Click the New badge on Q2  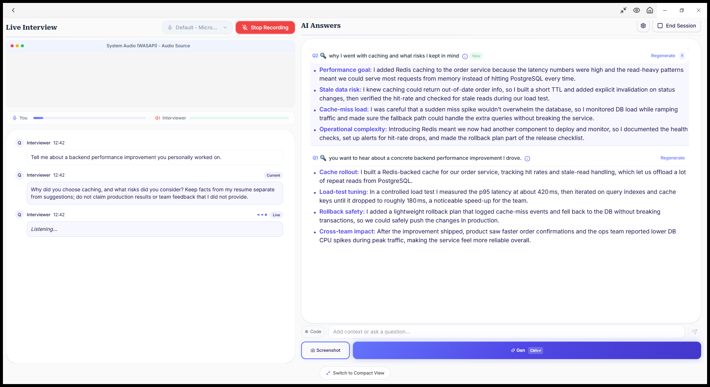(x=476, y=56)
